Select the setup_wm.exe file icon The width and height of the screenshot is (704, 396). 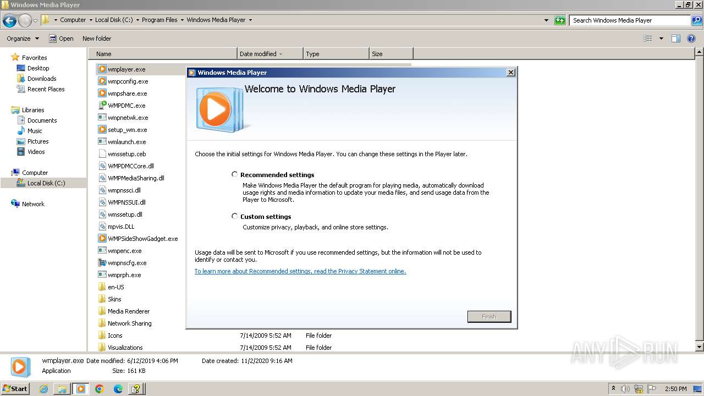click(102, 130)
